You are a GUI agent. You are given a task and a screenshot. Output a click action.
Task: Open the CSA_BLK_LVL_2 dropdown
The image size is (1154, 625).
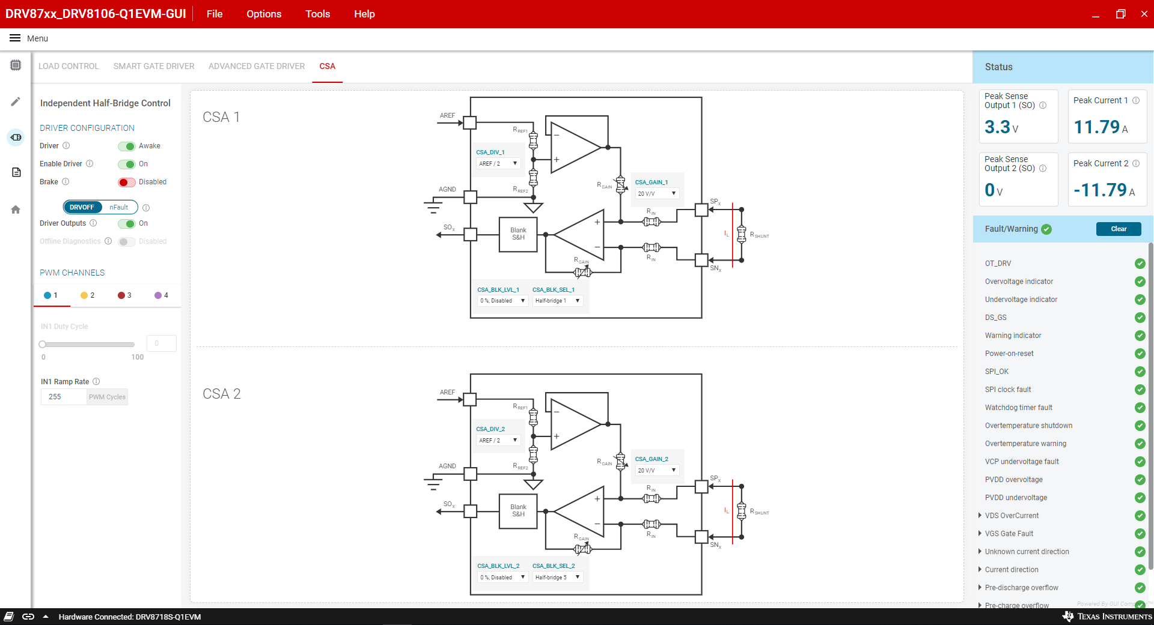pos(502,578)
